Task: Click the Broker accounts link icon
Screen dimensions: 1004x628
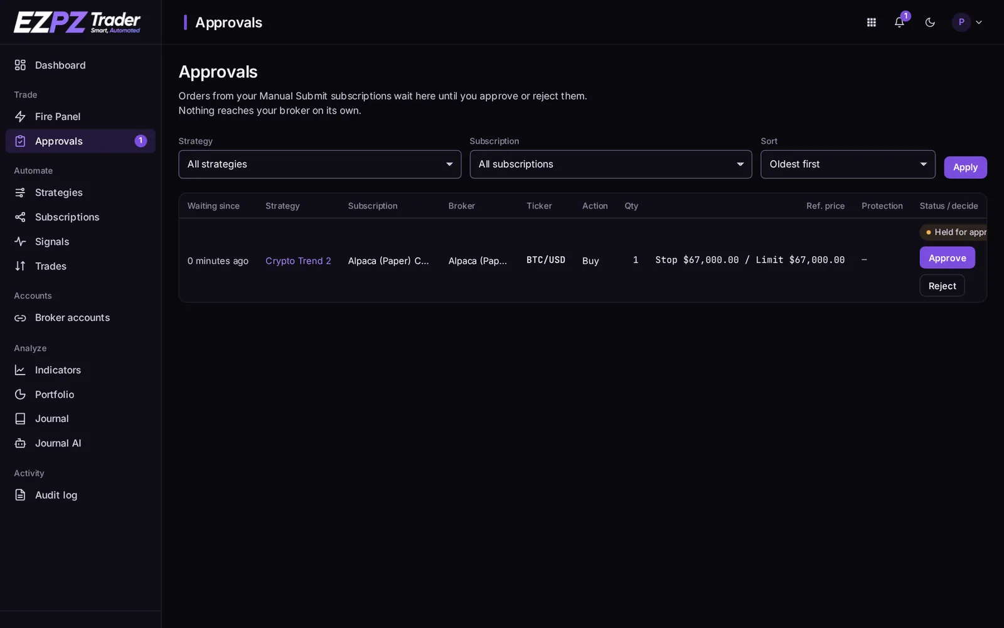Action: pyautogui.click(x=20, y=318)
